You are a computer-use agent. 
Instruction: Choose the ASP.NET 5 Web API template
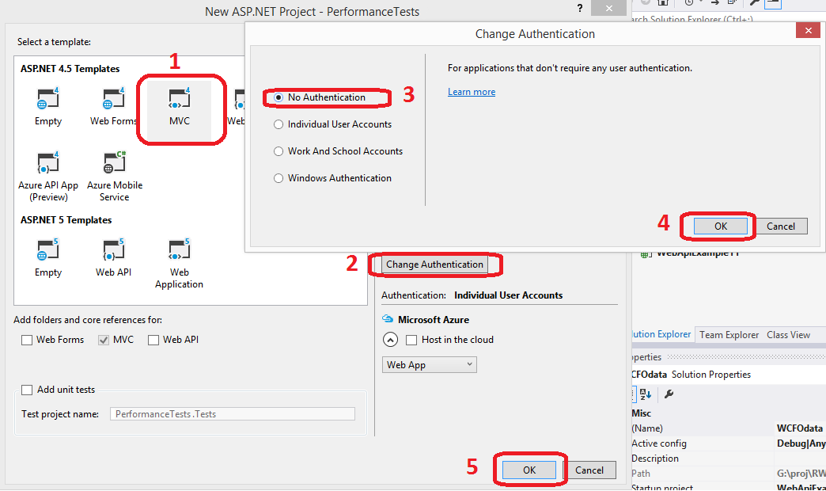tap(113, 258)
